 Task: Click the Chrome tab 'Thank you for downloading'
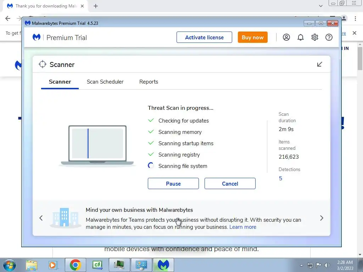pos(46,6)
